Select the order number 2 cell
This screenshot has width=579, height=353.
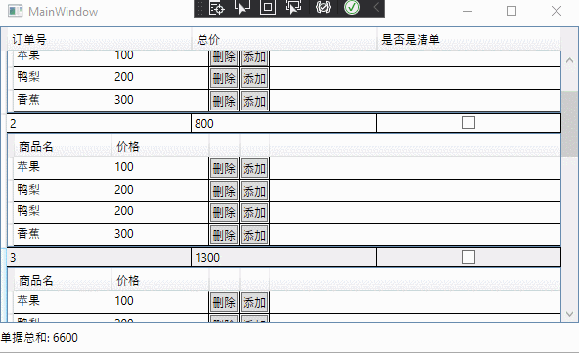pos(99,123)
